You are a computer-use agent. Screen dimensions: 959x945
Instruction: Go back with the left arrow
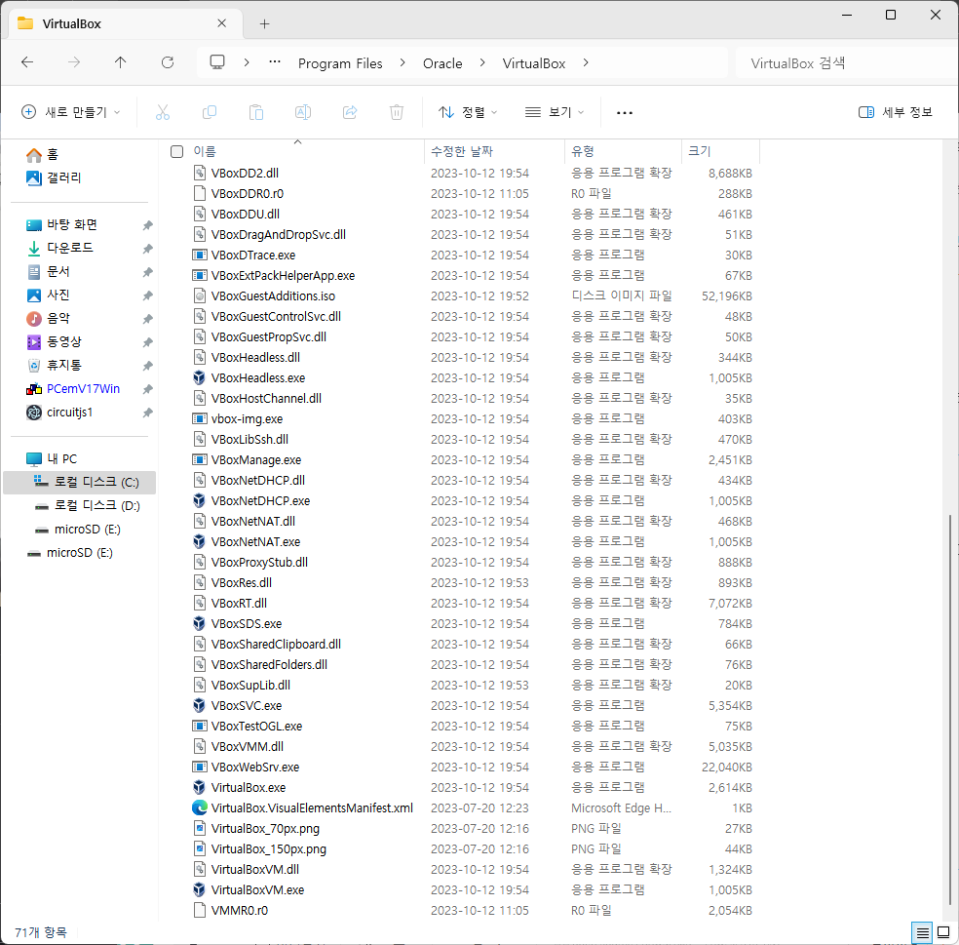(x=27, y=62)
